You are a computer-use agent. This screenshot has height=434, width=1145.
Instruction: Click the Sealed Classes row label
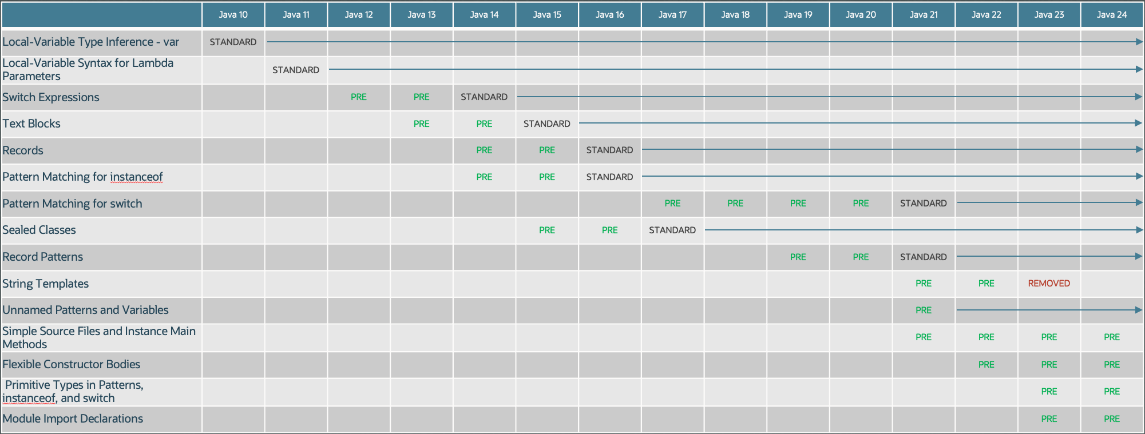coord(39,230)
